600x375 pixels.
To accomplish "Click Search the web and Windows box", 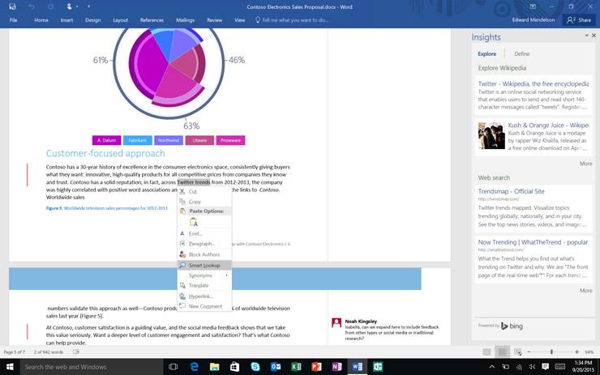I will click(92, 367).
